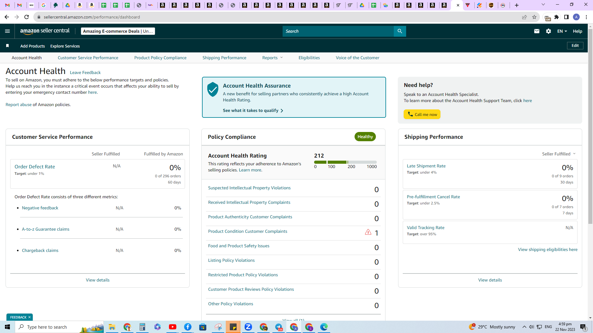Open the Windows Start menu

(x=7, y=327)
